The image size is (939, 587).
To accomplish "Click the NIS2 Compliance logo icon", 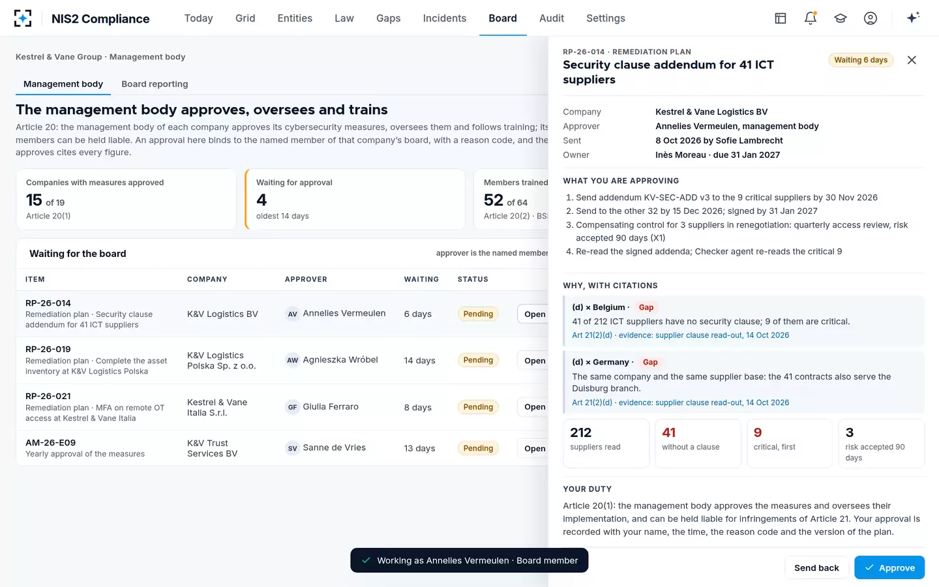I will tap(23, 18).
